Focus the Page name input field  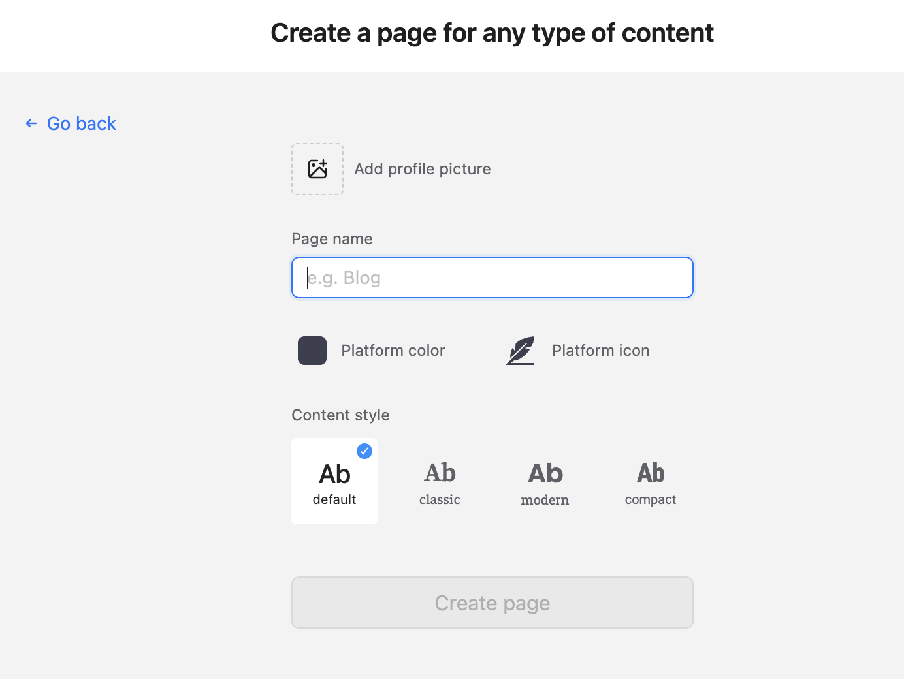point(492,277)
